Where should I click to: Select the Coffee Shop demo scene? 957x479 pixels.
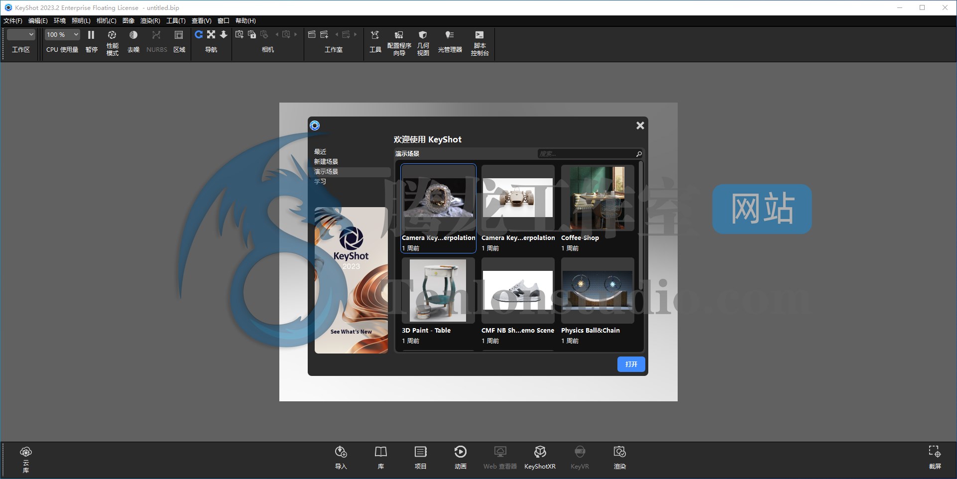(598, 209)
